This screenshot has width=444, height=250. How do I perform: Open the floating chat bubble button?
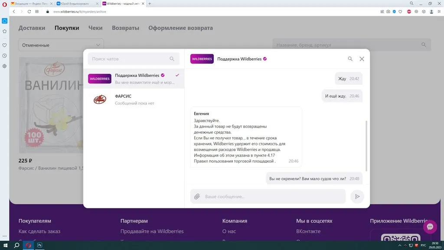pos(430,227)
